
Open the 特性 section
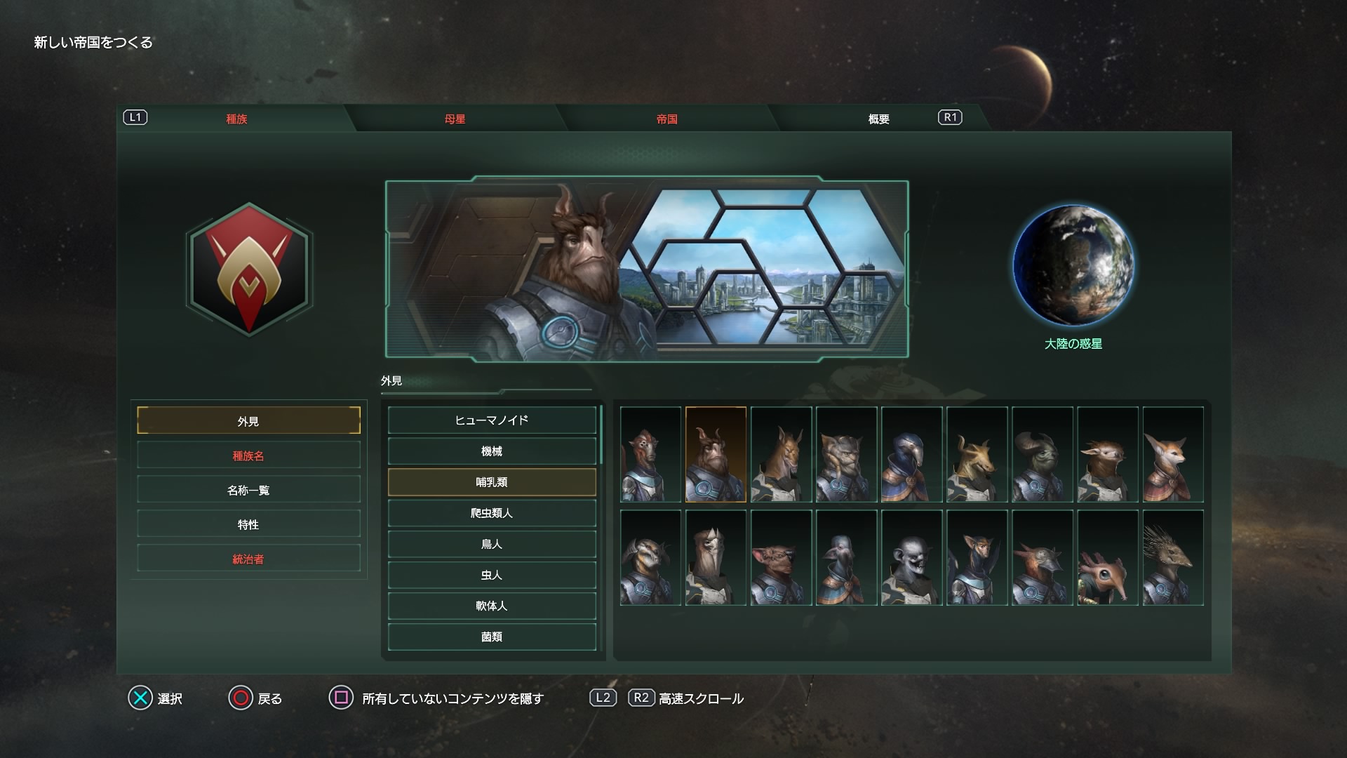248,524
